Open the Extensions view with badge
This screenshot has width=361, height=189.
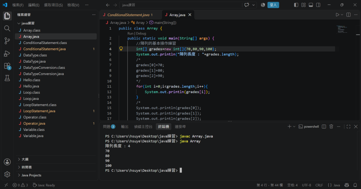(x=7, y=66)
